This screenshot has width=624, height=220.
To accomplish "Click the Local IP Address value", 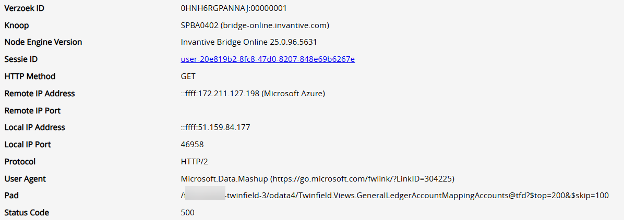I will [215, 127].
